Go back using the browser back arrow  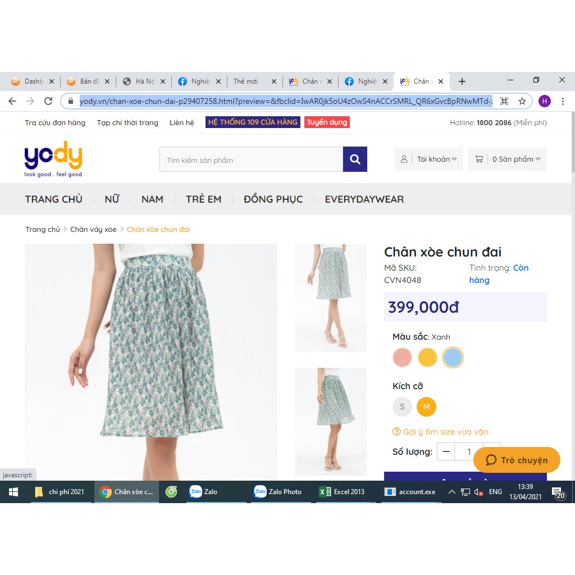(x=12, y=101)
